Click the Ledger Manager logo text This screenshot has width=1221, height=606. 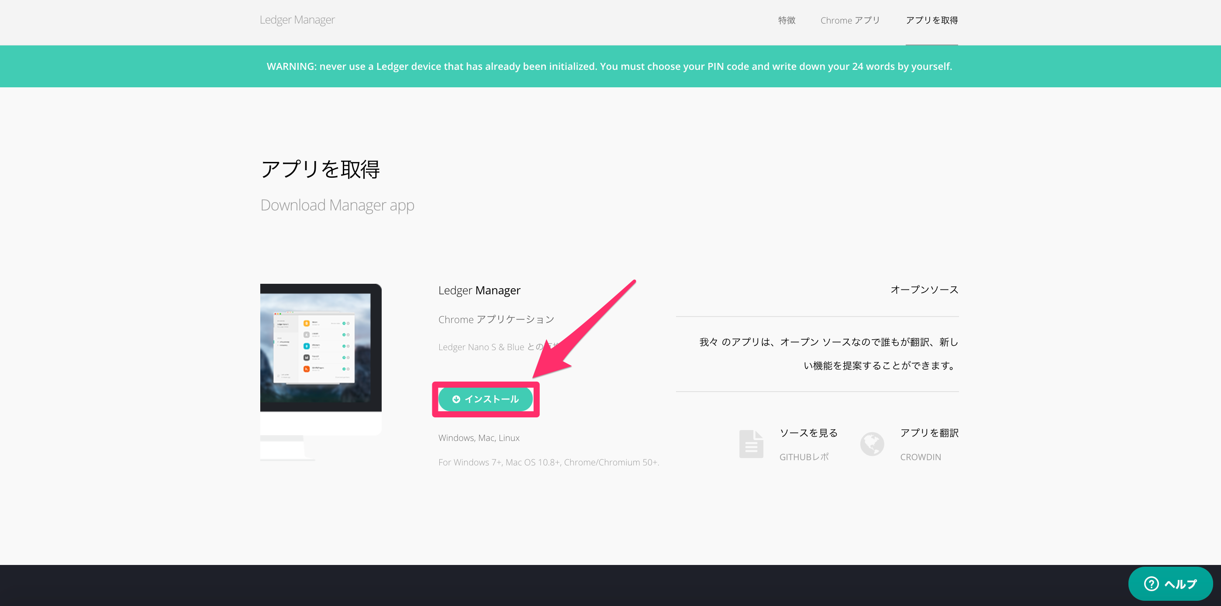297,20
